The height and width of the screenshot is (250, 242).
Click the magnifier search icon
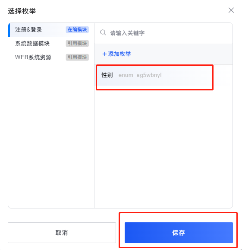103,32
